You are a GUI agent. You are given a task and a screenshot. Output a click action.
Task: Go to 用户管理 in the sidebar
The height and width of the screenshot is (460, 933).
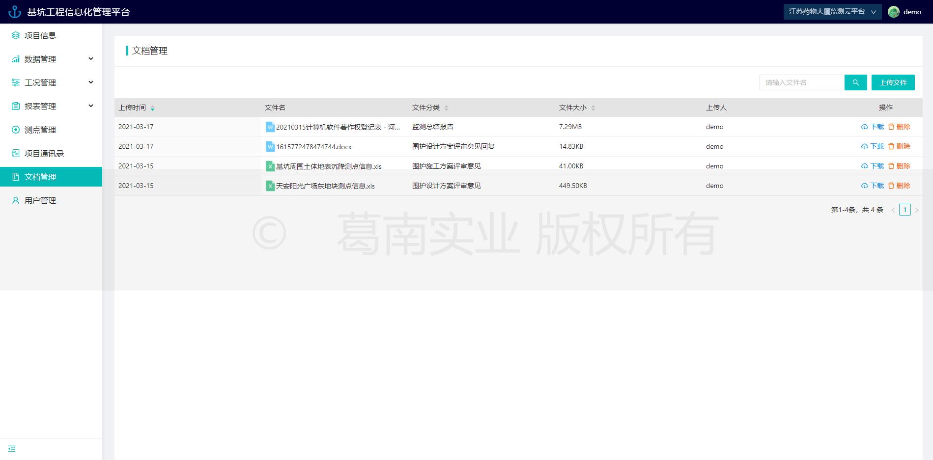click(x=40, y=200)
